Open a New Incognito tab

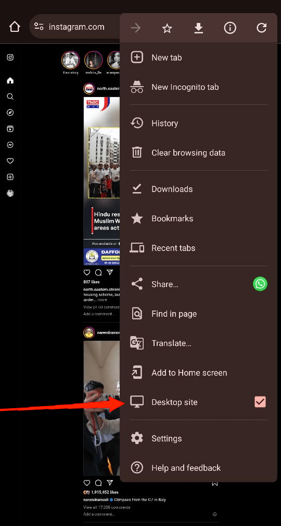coord(198,87)
